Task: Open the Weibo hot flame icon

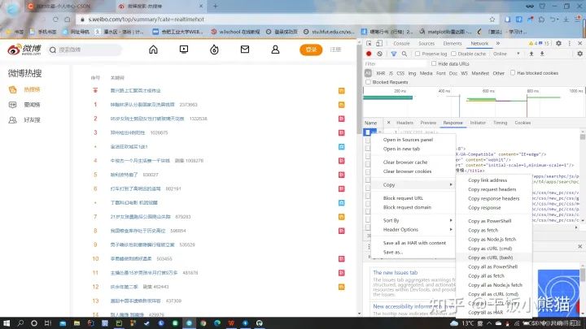Action: (x=214, y=50)
